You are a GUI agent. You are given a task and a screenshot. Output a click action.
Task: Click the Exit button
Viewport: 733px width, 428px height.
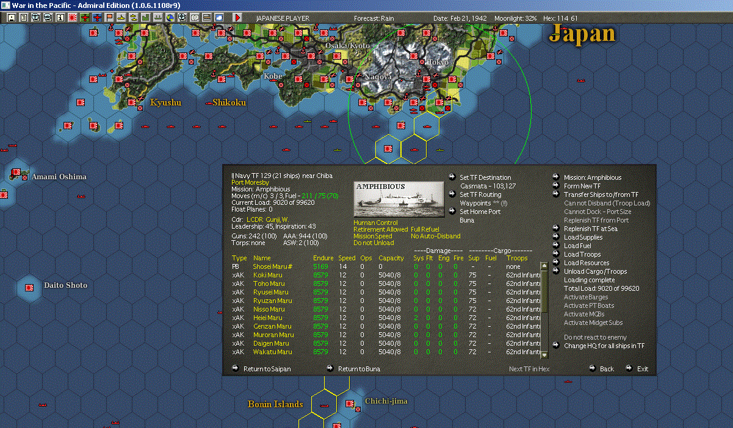pos(643,369)
